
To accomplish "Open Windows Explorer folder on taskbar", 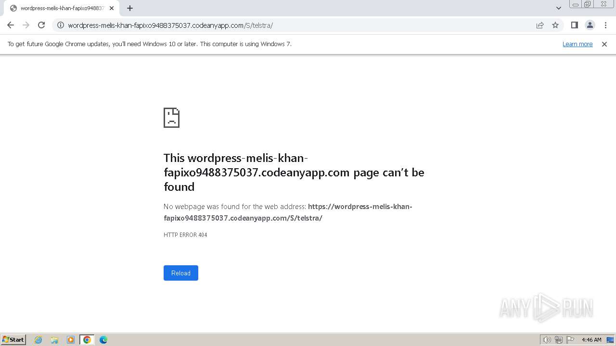I will [54, 340].
